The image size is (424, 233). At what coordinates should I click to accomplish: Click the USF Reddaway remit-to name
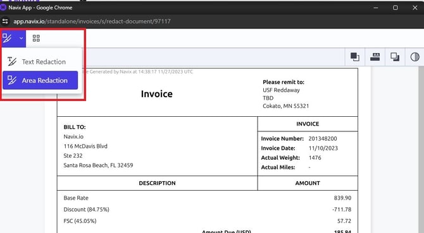point(281,90)
